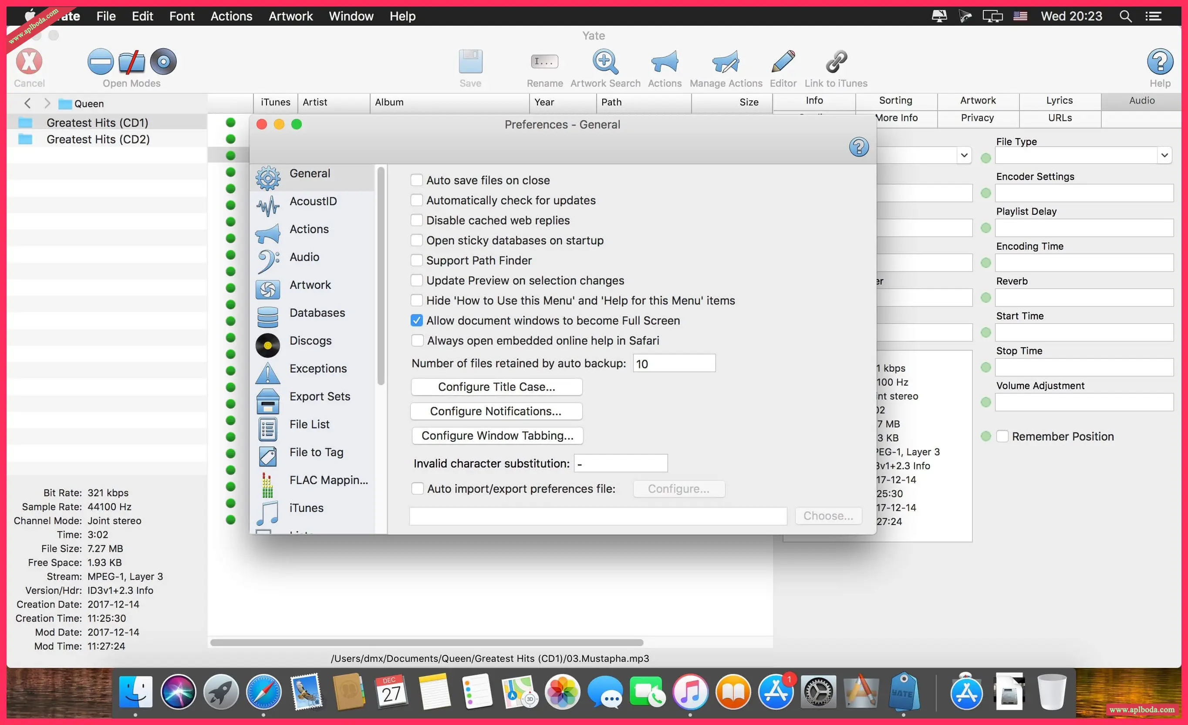This screenshot has height=725, width=1188.
Task: Enable Auto save files on close
Action: pos(417,180)
